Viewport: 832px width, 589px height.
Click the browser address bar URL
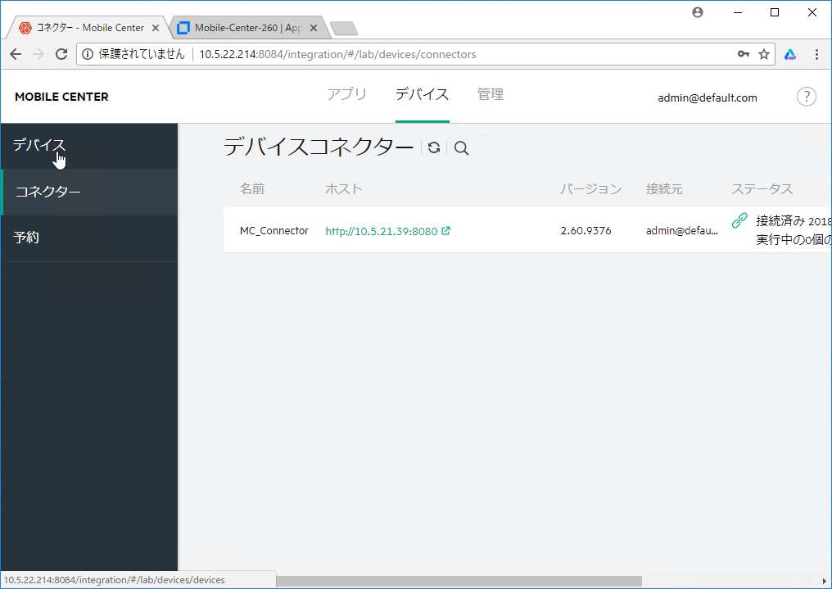pyautogui.click(x=337, y=54)
